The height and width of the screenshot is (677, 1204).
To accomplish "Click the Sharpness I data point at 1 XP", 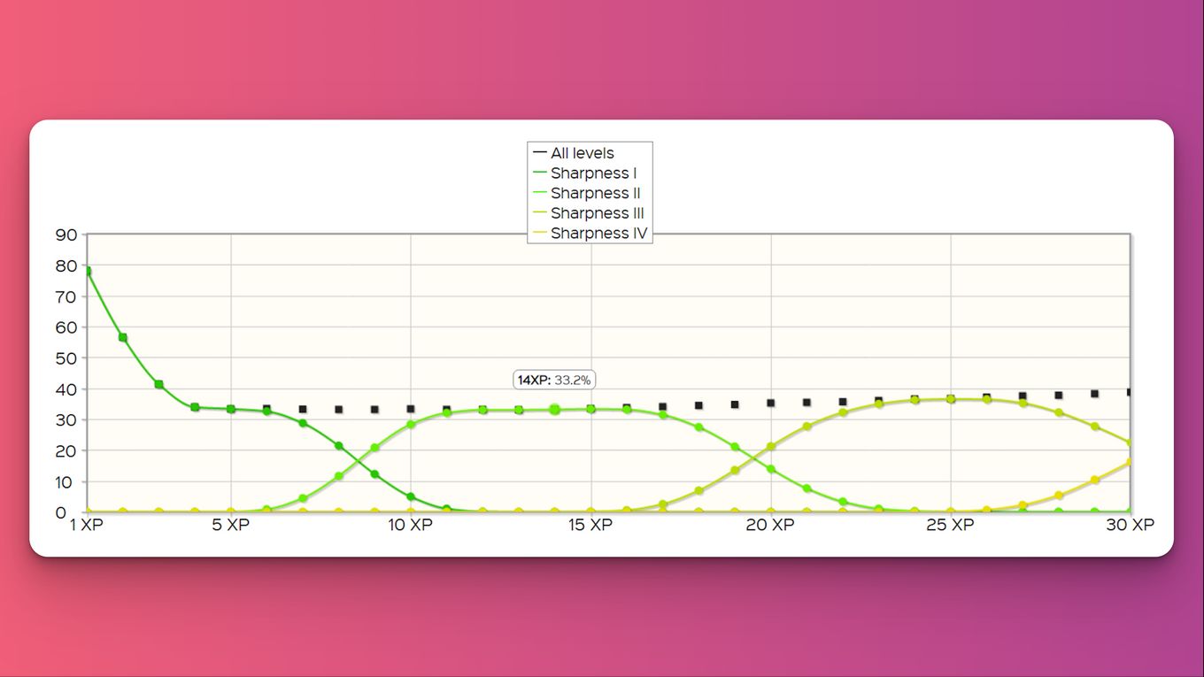I will (87, 271).
